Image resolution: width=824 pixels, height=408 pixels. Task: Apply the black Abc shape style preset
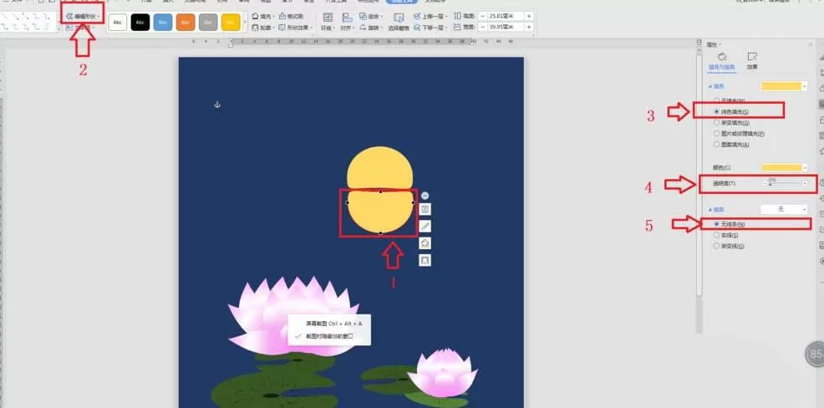coord(140,22)
